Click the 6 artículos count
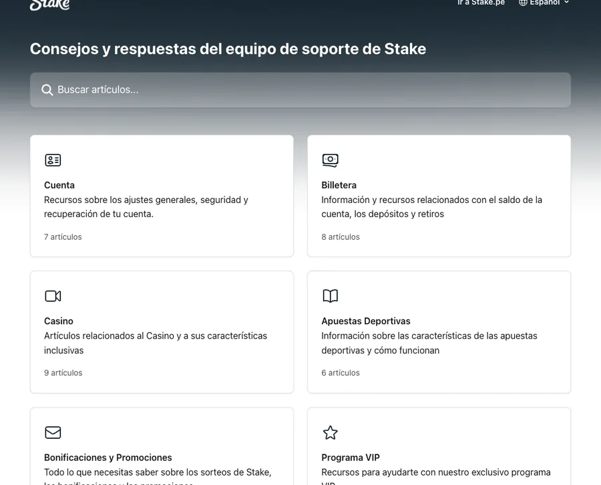The height and width of the screenshot is (485, 601). [341, 373]
